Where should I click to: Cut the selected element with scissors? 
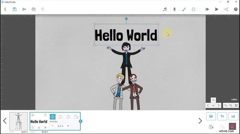click(x=24, y=9)
